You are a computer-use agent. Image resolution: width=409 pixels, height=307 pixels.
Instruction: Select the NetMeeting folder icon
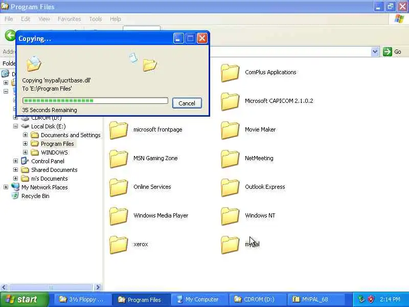[x=230, y=159]
